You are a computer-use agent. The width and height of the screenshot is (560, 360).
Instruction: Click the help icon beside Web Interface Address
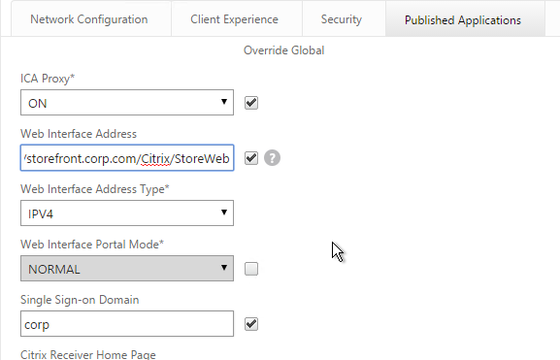(272, 158)
